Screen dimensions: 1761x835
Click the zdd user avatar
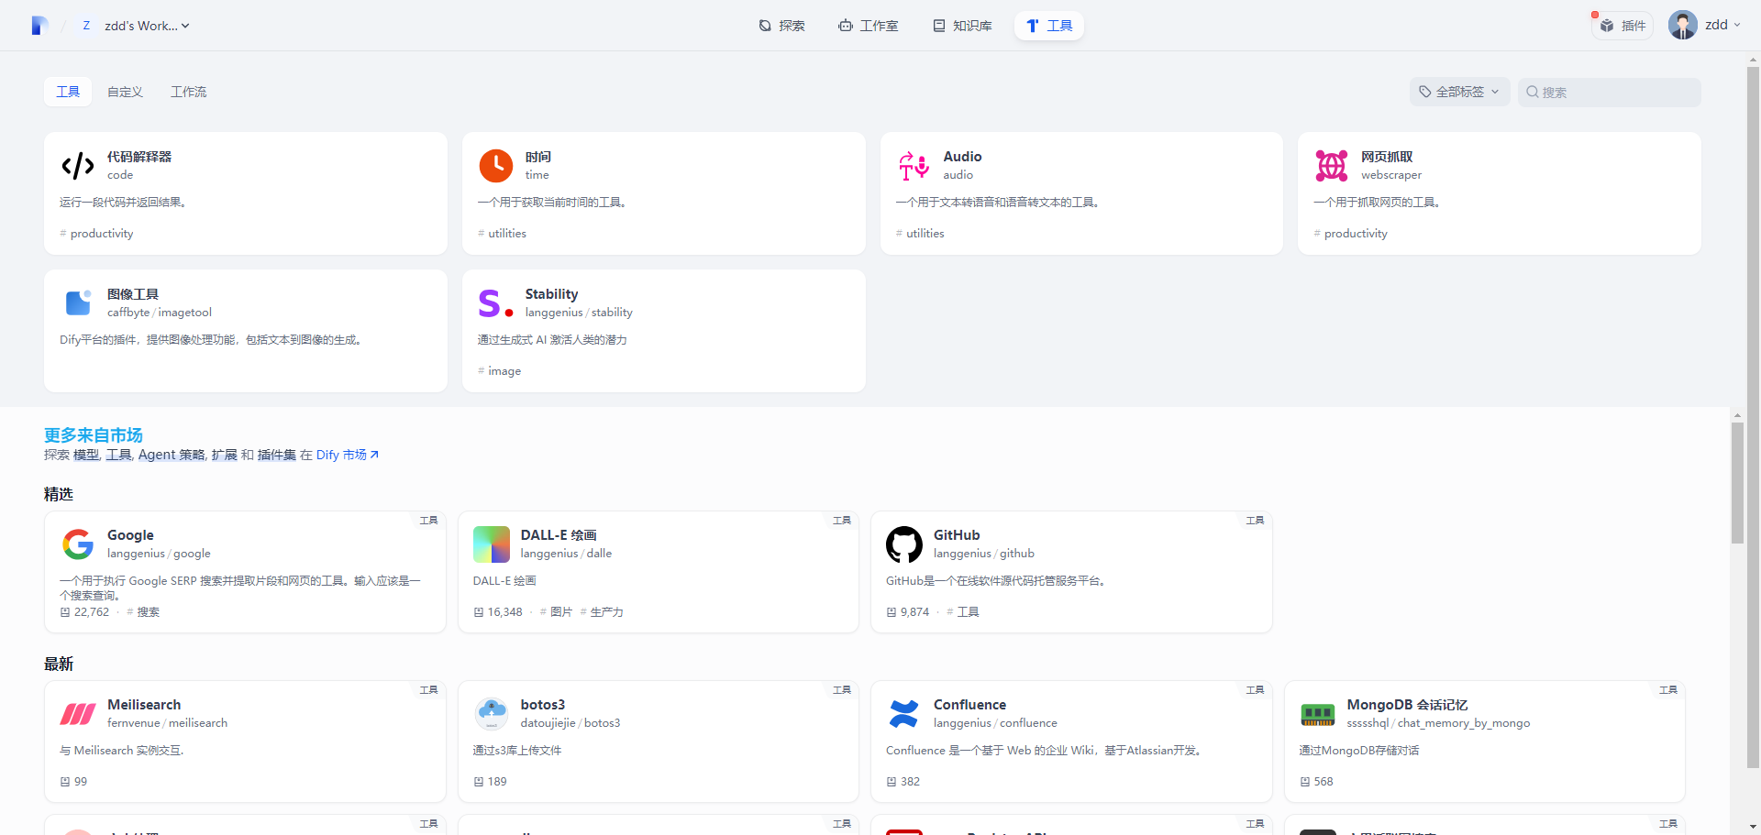coord(1683,25)
